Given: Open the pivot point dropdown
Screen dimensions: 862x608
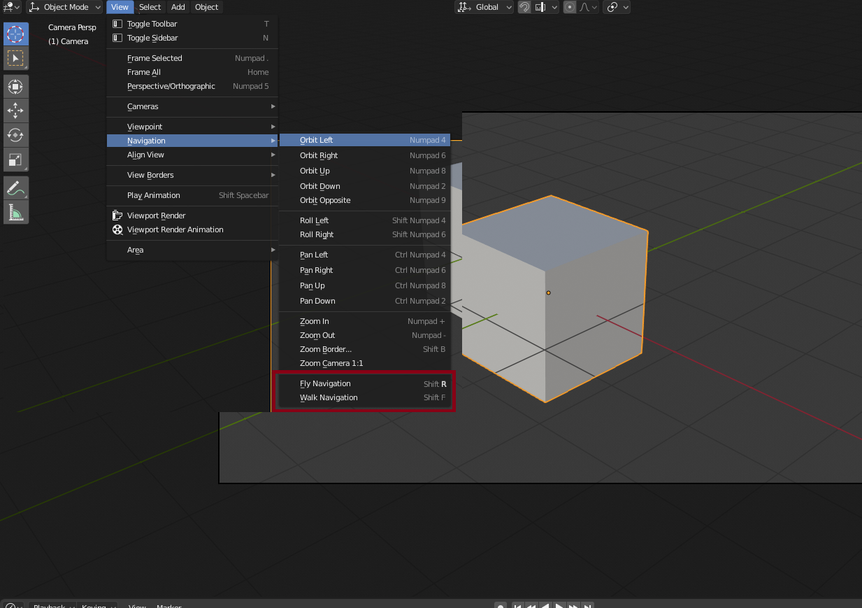Looking at the screenshot, I should [x=617, y=7].
